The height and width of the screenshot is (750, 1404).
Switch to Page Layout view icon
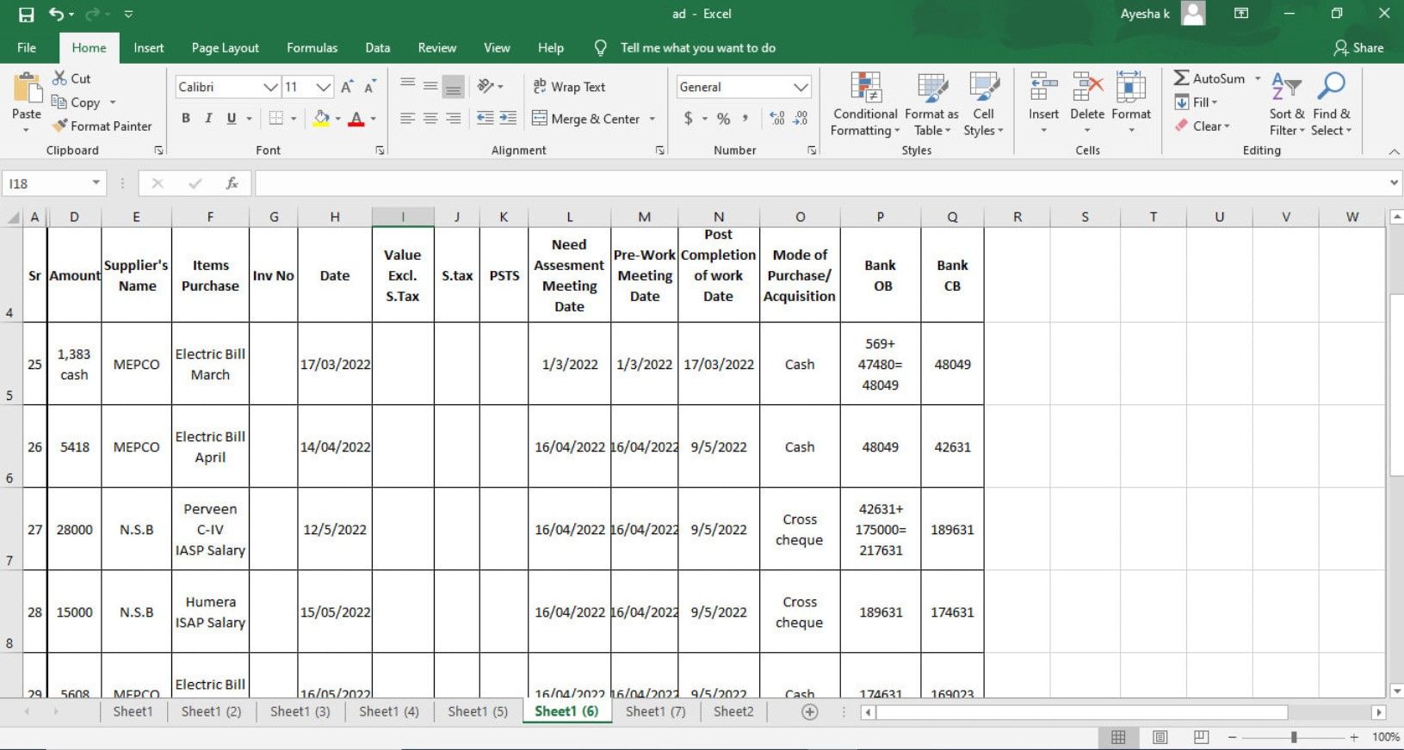point(1160,737)
